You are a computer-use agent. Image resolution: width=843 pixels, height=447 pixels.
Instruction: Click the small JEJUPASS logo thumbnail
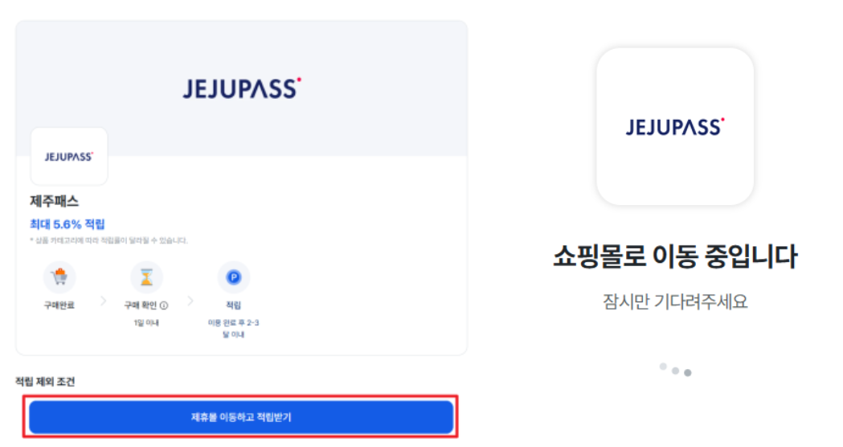(69, 157)
